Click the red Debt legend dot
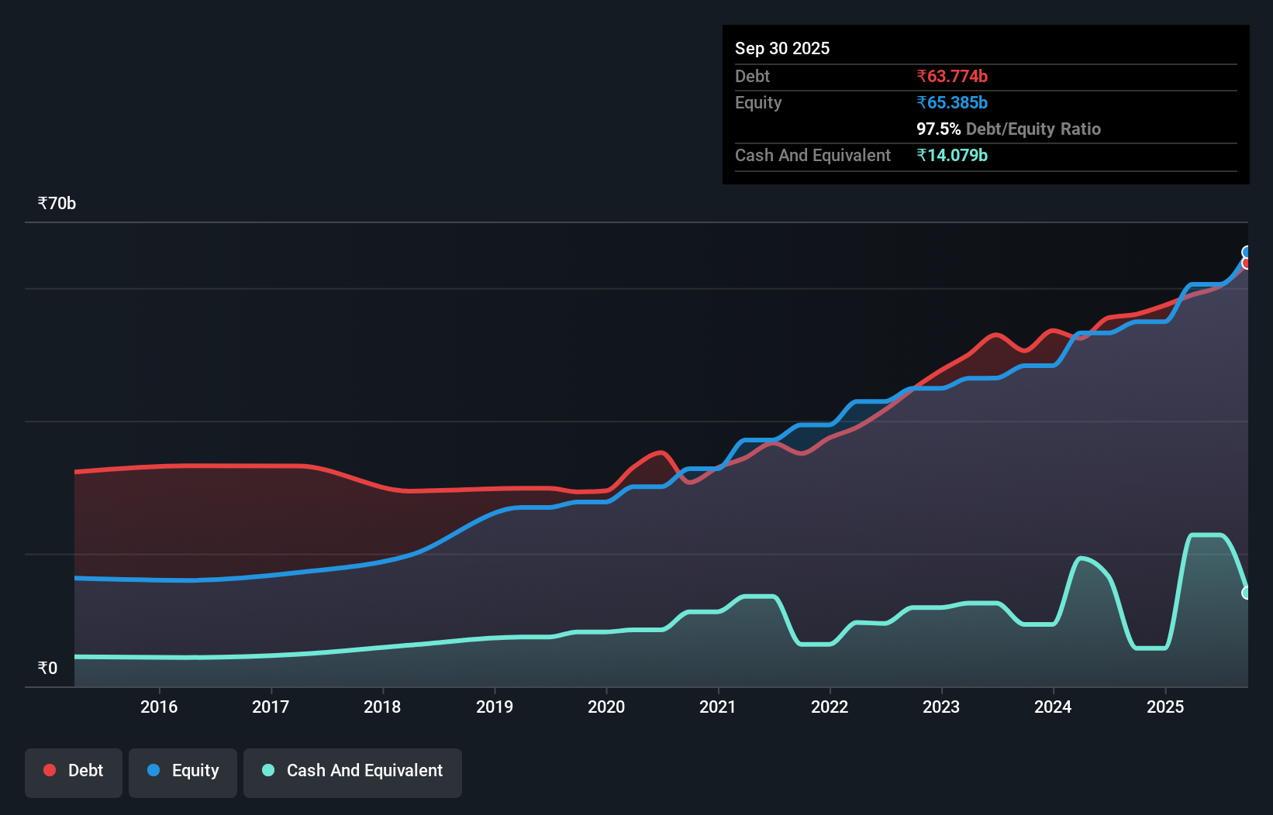This screenshot has width=1273, height=815. pos(48,770)
